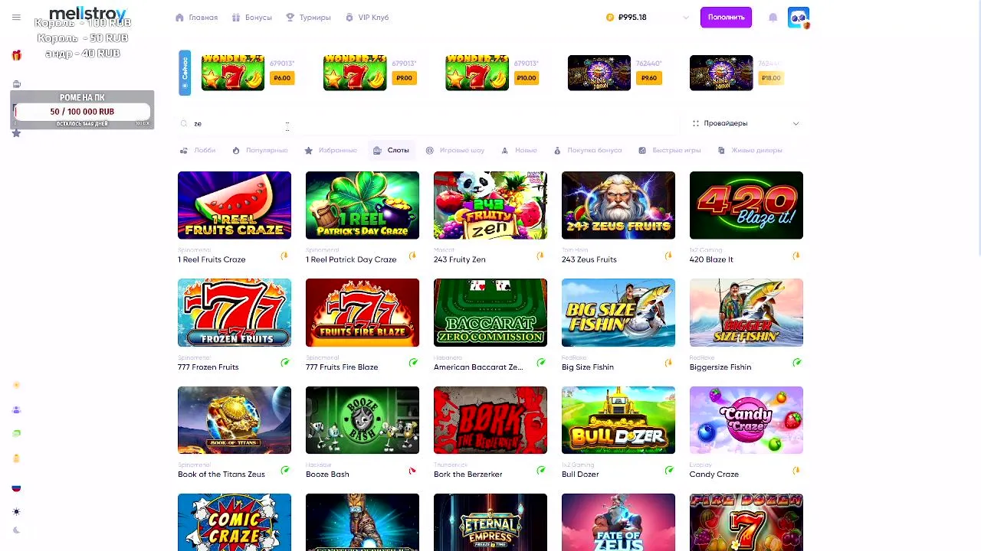Click the star favorites icon in sidebar
The height and width of the screenshot is (551, 981).
[x=16, y=133]
